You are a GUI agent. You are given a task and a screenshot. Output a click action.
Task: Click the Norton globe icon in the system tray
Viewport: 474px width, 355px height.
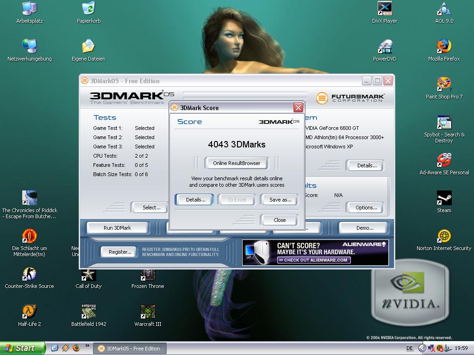[440, 348]
